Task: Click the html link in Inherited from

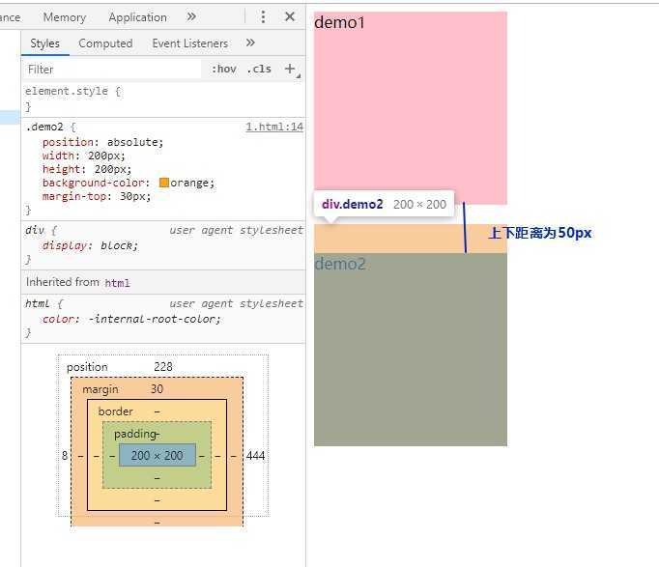Action: pyautogui.click(x=117, y=283)
